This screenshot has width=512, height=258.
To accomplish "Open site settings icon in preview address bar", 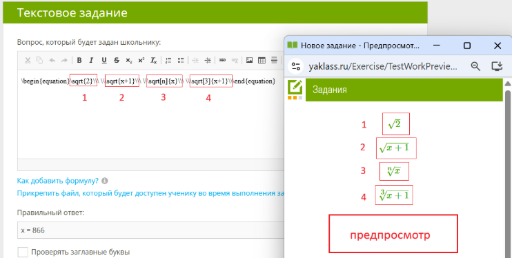I will coord(296,66).
